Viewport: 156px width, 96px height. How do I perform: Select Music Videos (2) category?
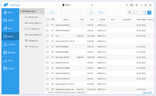[x=33, y=35]
